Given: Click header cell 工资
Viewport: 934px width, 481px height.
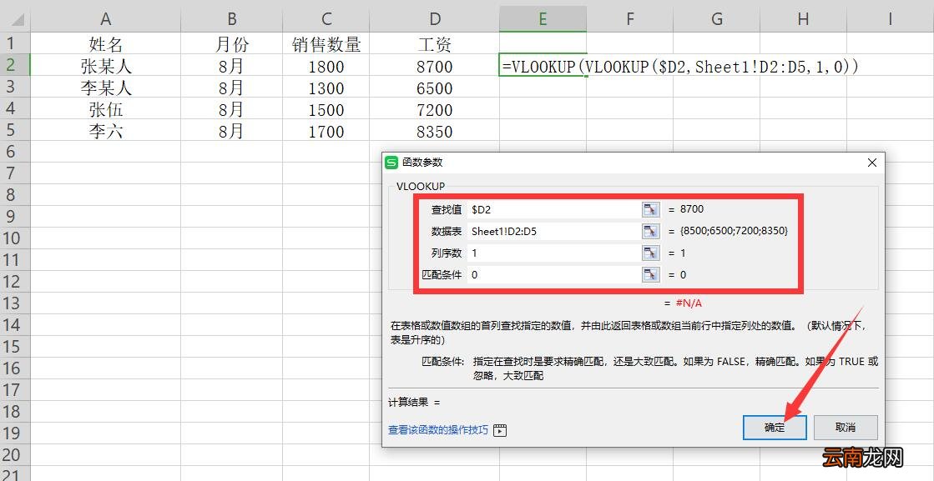Looking at the screenshot, I should click(435, 44).
